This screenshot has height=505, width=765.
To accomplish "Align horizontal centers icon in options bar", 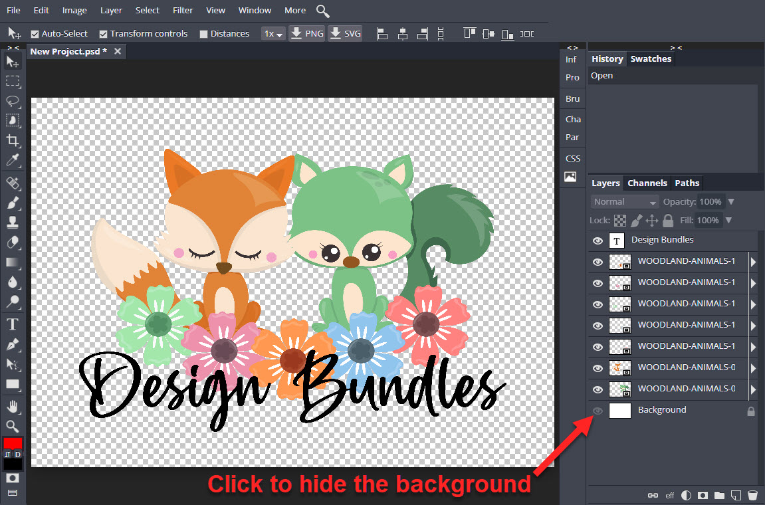I will point(403,34).
